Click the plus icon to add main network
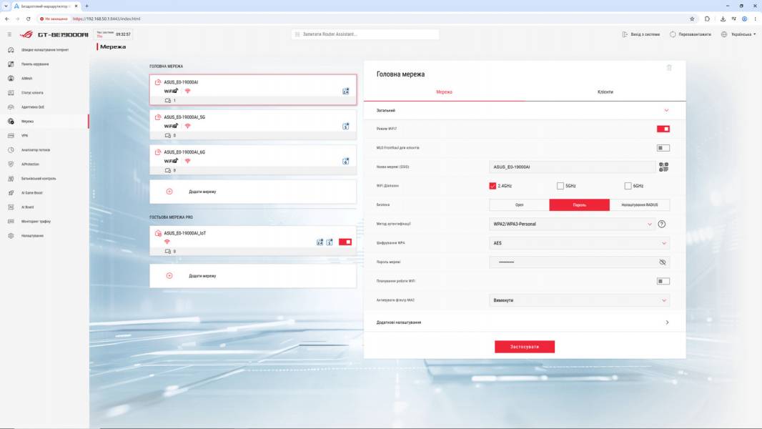Screen dimensions: 762x429 pyautogui.click(x=169, y=192)
